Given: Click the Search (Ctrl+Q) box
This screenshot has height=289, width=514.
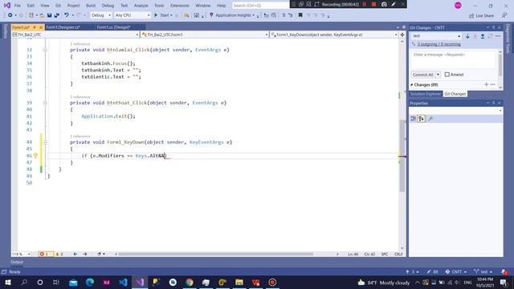Looking at the screenshot, I should click(260, 6).
